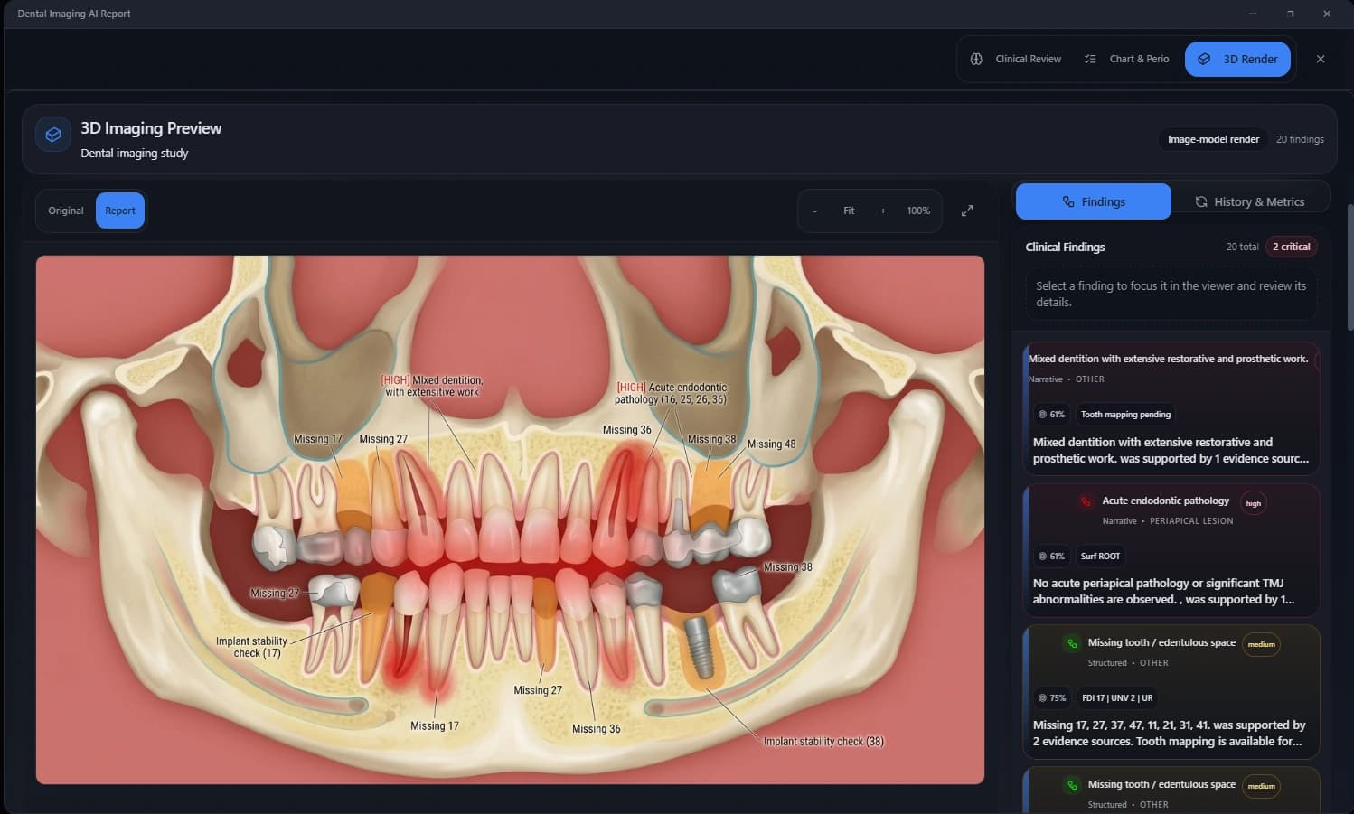Image resolution: width=1354 pixels, height=814 pixels.
Task: Click the History & Metrics refresh icon
Action: pyautogui.click(x=1201, y=201)
